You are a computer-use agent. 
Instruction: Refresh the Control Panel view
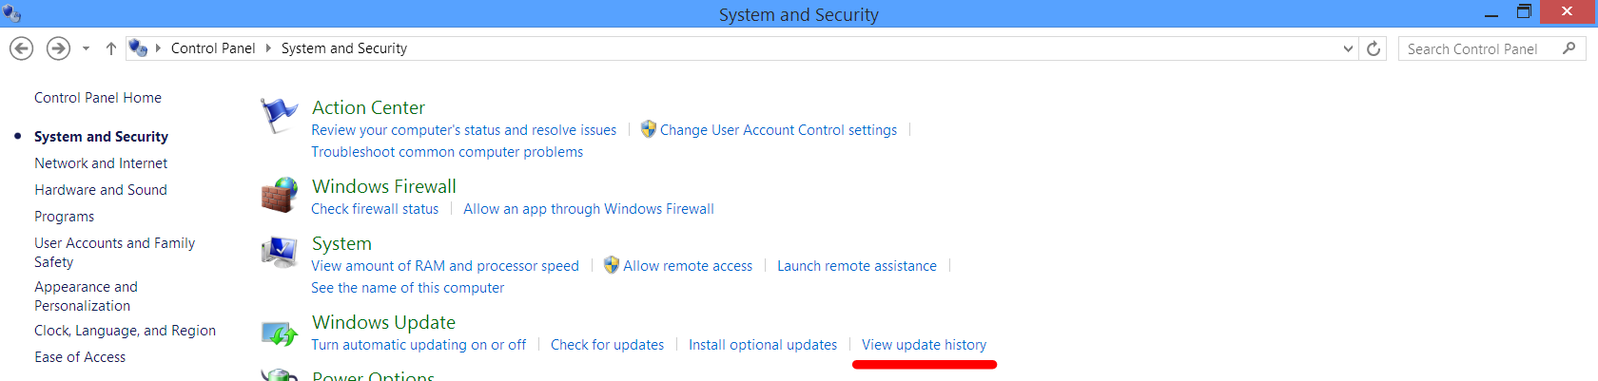pos(1374,48)
